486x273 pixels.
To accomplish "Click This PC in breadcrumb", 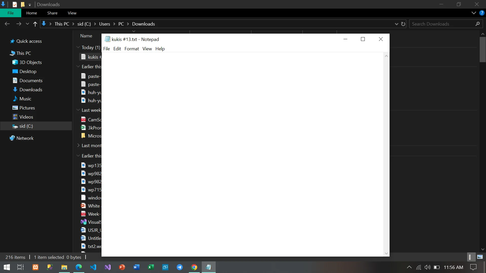I will tap(62, 24).
